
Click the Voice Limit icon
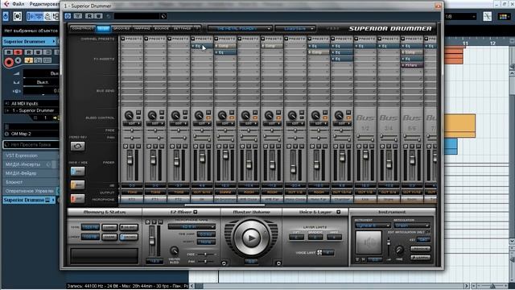coord(319,252)
